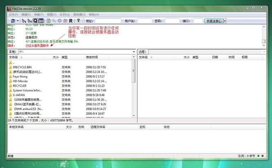This screenshot has height=168, width=272.
Task: Toggle local directory tree view icon
Action: pyautogui.click(x=24, y=21)
